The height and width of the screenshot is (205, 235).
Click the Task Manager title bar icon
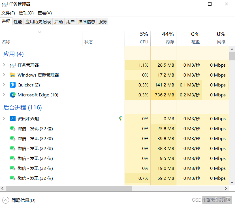[5, 4]
